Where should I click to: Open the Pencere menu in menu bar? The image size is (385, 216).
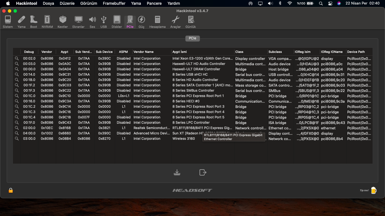point(154,3)
